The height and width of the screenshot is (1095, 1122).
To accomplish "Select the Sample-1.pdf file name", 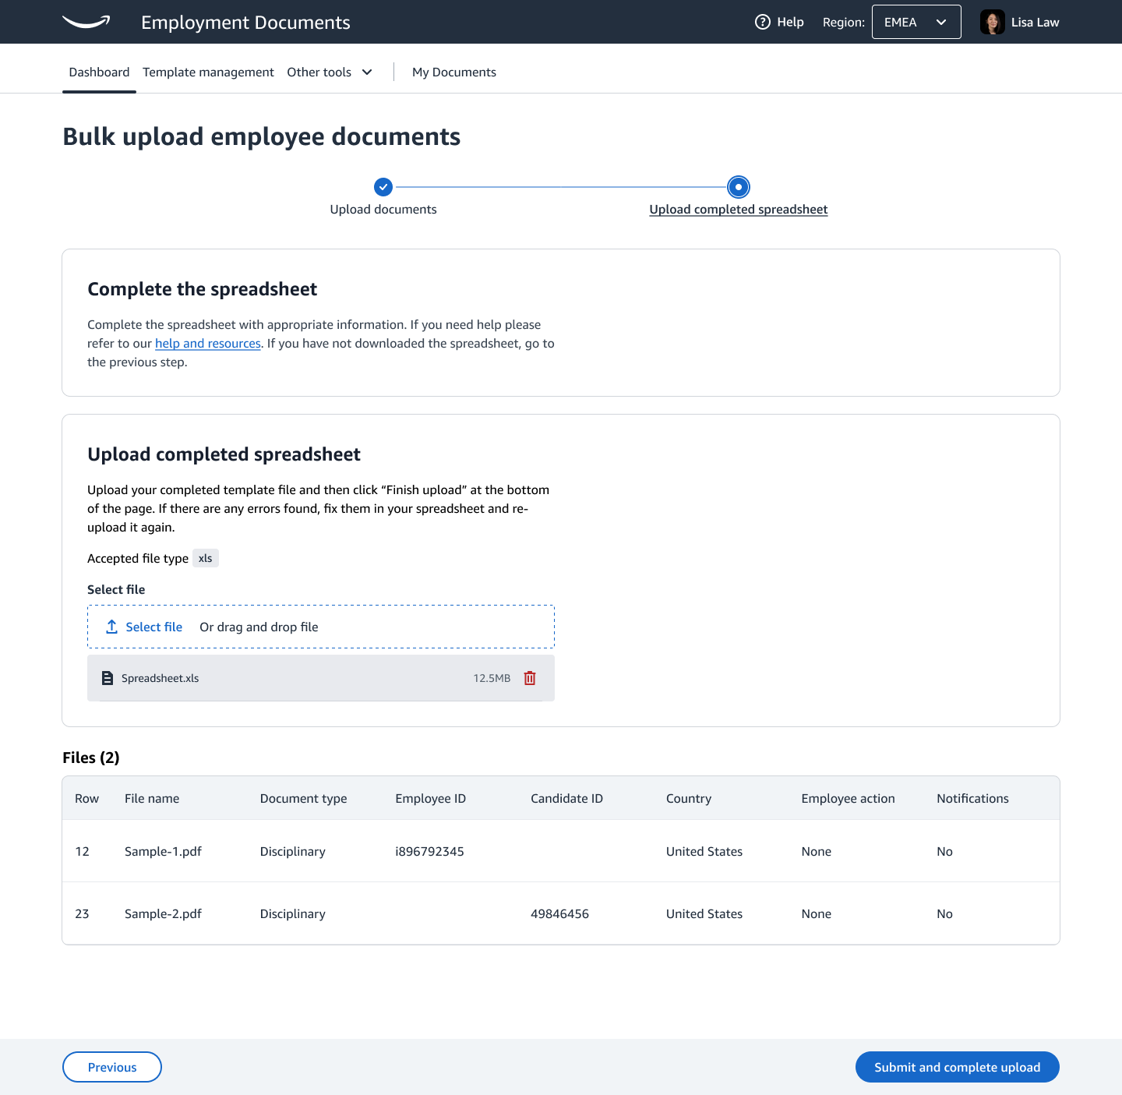I will (163, 851).
